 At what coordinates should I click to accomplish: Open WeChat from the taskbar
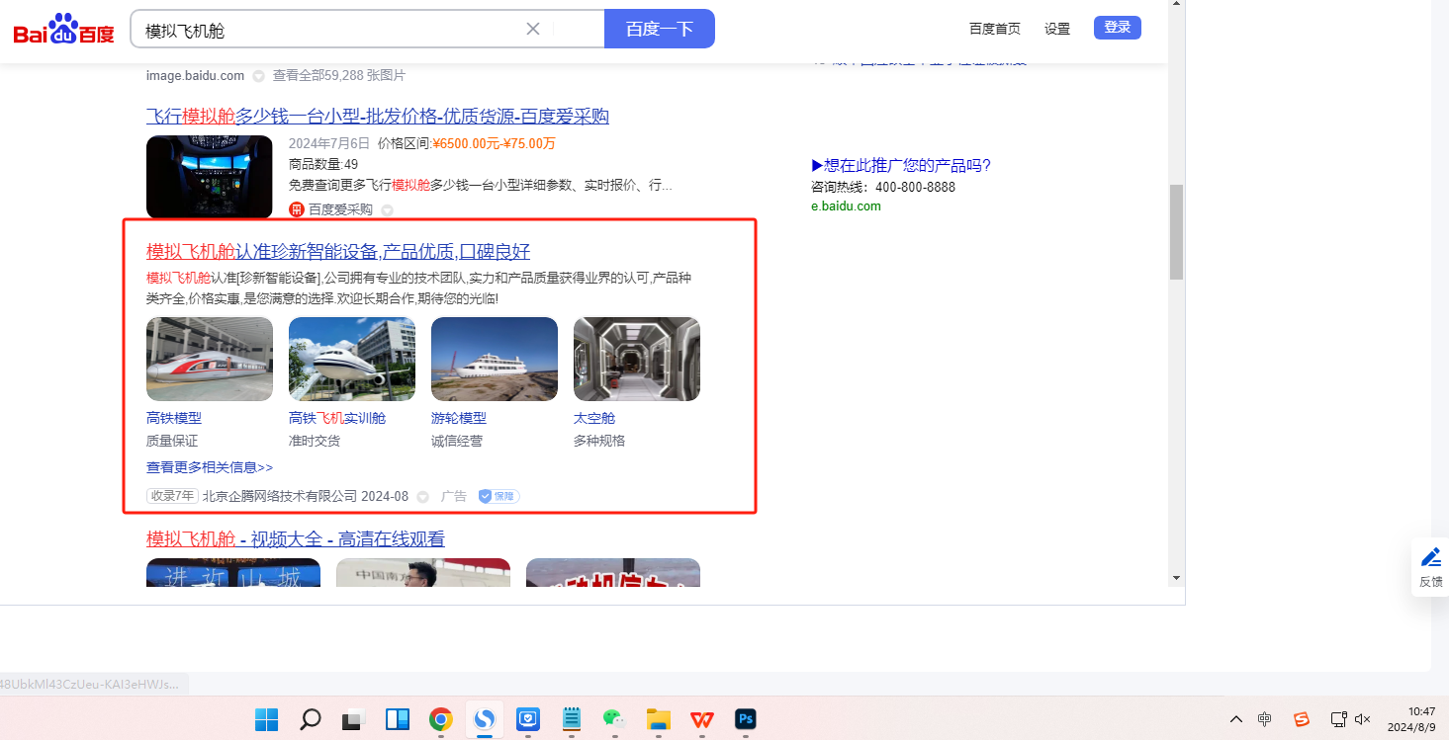click(x=614, y=719)
